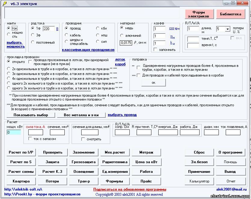
Task: Choose three-phase 3ф current type
Action: [33, 35]
